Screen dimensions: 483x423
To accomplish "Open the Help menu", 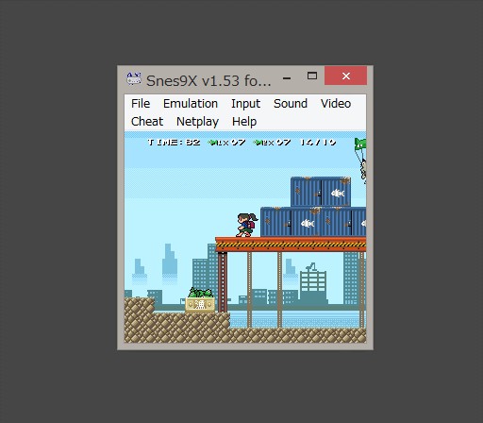I will point(244,122).
